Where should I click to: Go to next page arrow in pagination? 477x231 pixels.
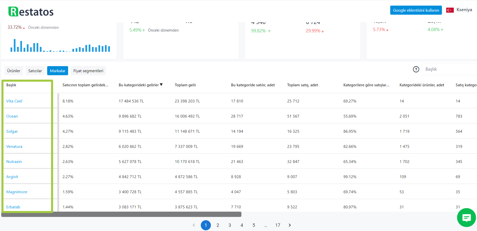pyautogui.click(x=290, y=225)
